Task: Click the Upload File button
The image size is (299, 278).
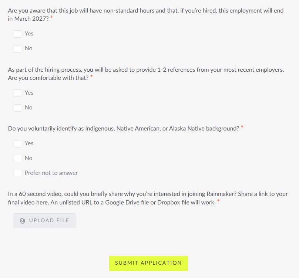Action: pyautogui.click(x=45, y=221)
